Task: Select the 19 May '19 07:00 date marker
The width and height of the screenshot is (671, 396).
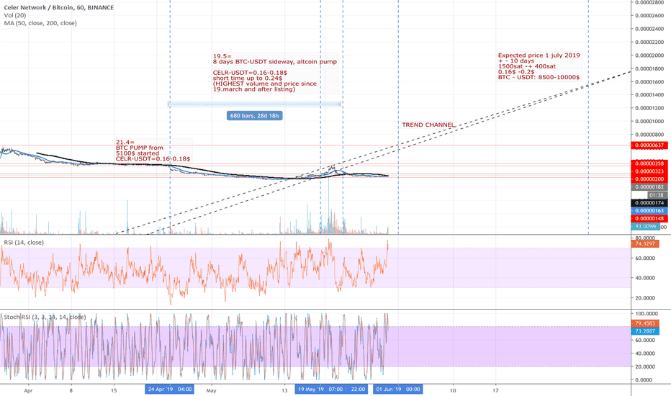Action: tap(320, 389)
